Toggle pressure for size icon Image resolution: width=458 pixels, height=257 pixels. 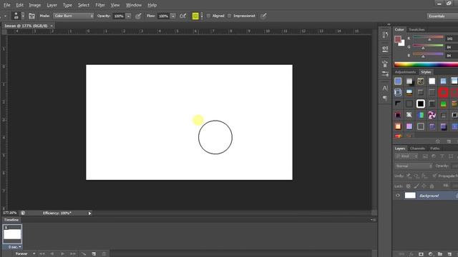click(263, 16)
